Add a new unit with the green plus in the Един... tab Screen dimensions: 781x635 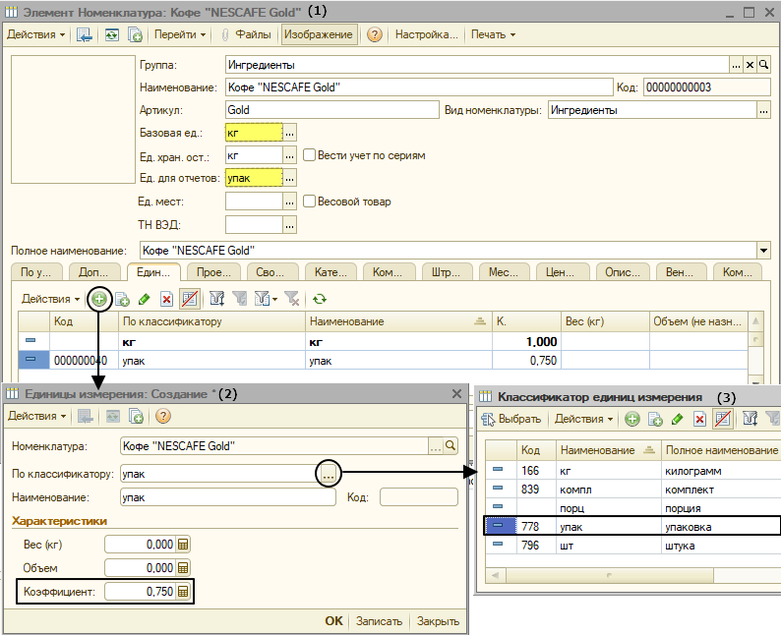[x=99, y=299]
